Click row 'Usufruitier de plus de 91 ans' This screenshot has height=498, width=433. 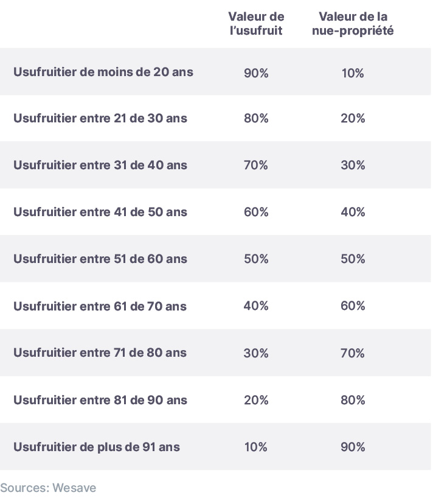pos(215,446)
